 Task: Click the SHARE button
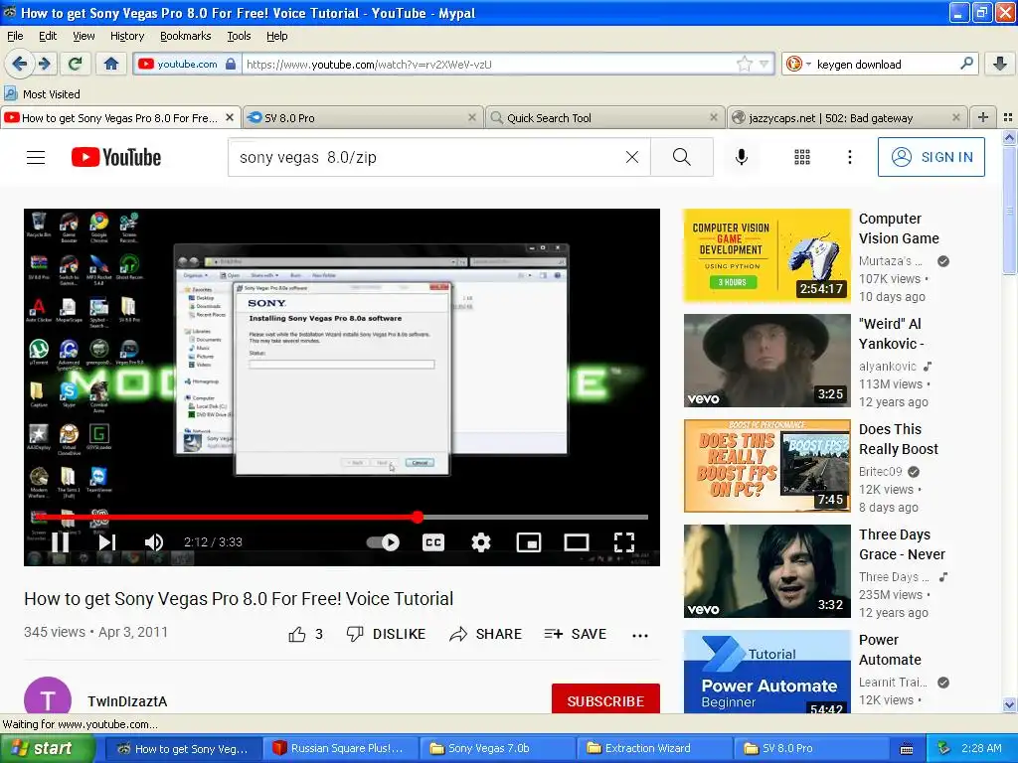click(485, 634)
